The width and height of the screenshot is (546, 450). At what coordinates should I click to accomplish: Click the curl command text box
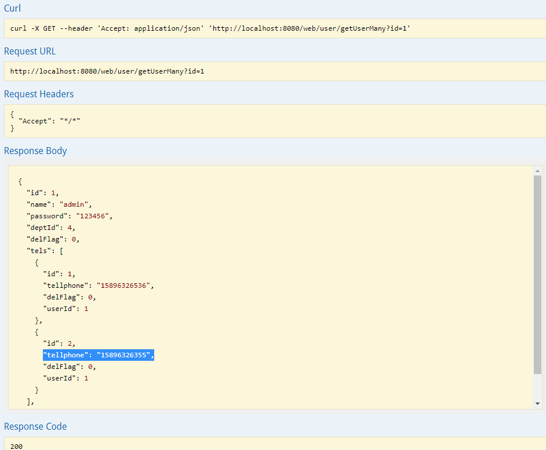pyautogui.click(x=275, y=28)
